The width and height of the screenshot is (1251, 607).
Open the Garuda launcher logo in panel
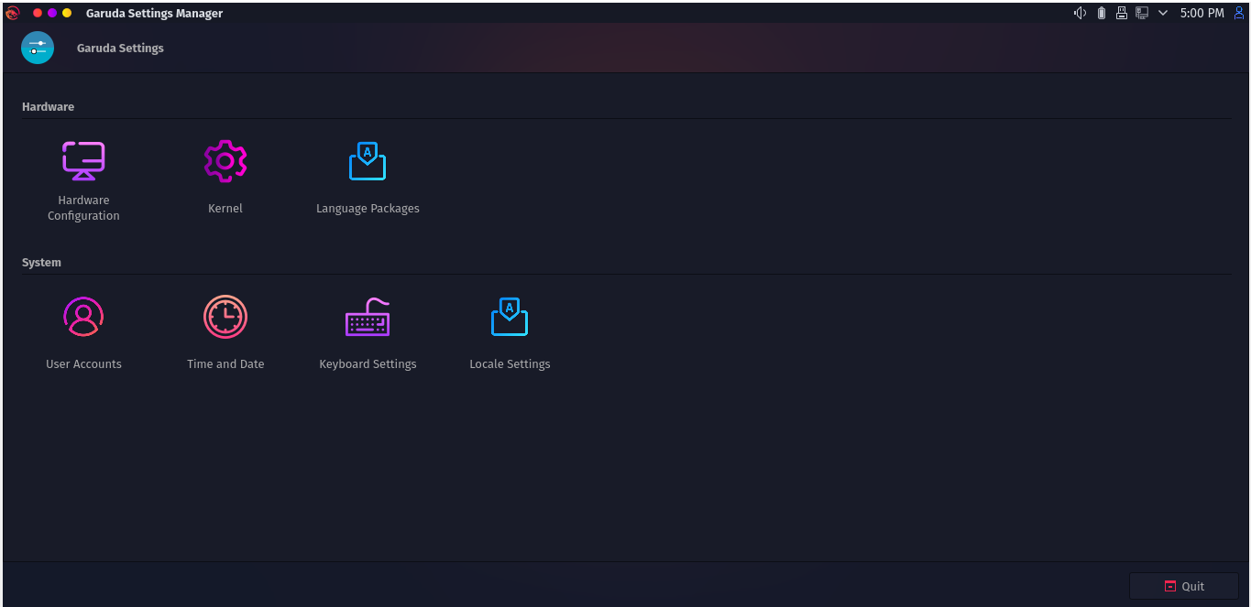coord(12,13)
